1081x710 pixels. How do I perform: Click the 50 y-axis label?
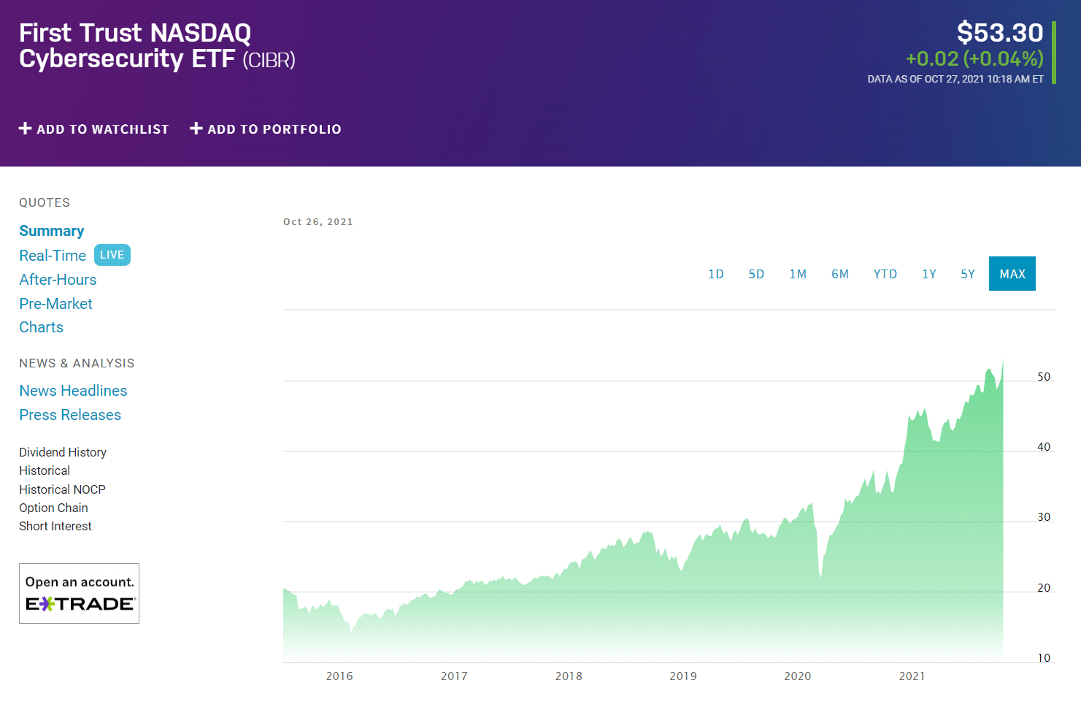(1044, 377)
